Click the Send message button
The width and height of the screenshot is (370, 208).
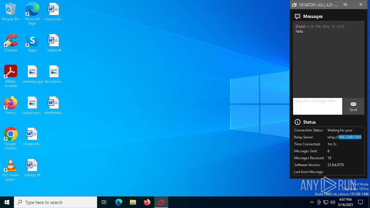click(353, 106)
